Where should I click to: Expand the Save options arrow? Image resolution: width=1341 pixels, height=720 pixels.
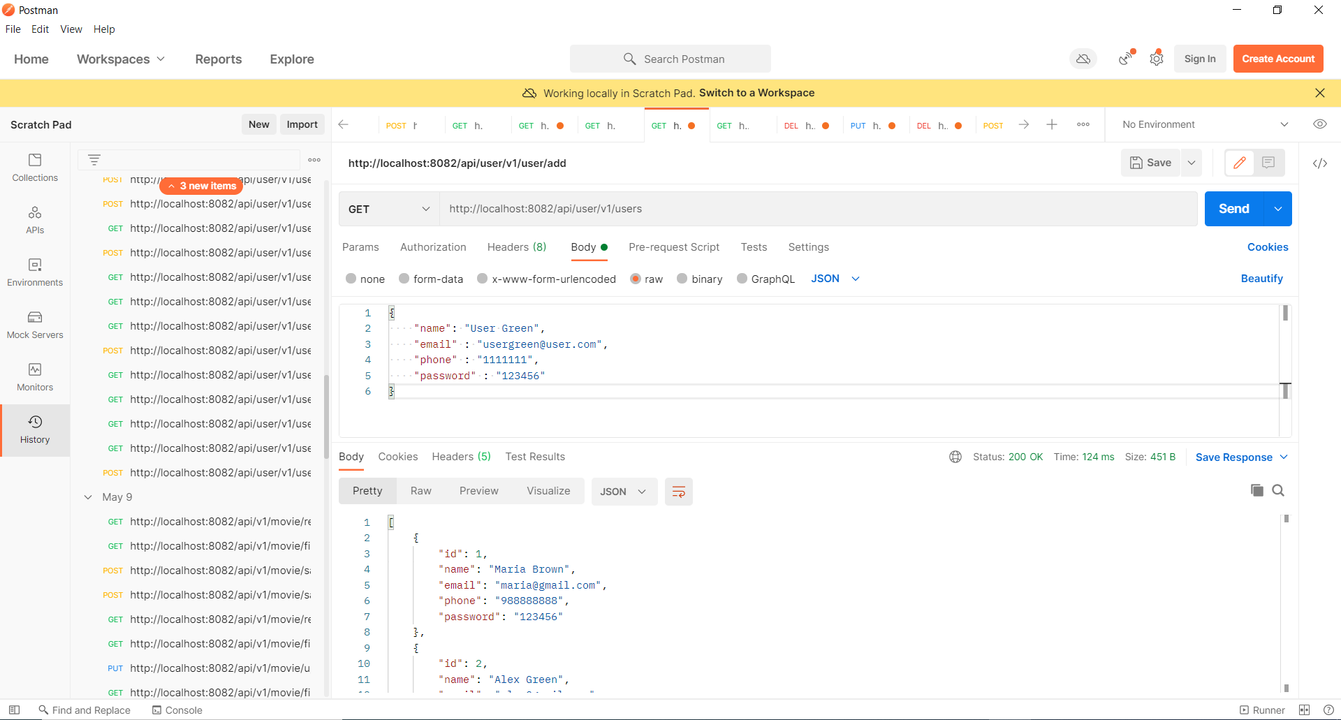(1192, 163)
